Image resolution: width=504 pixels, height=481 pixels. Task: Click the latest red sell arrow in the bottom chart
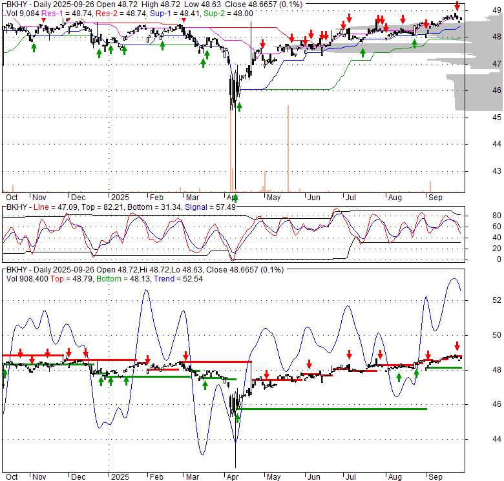click(457, 347)
